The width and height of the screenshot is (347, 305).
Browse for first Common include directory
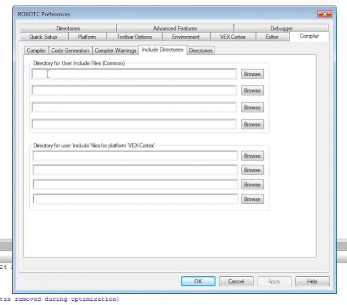coord(252,74)
